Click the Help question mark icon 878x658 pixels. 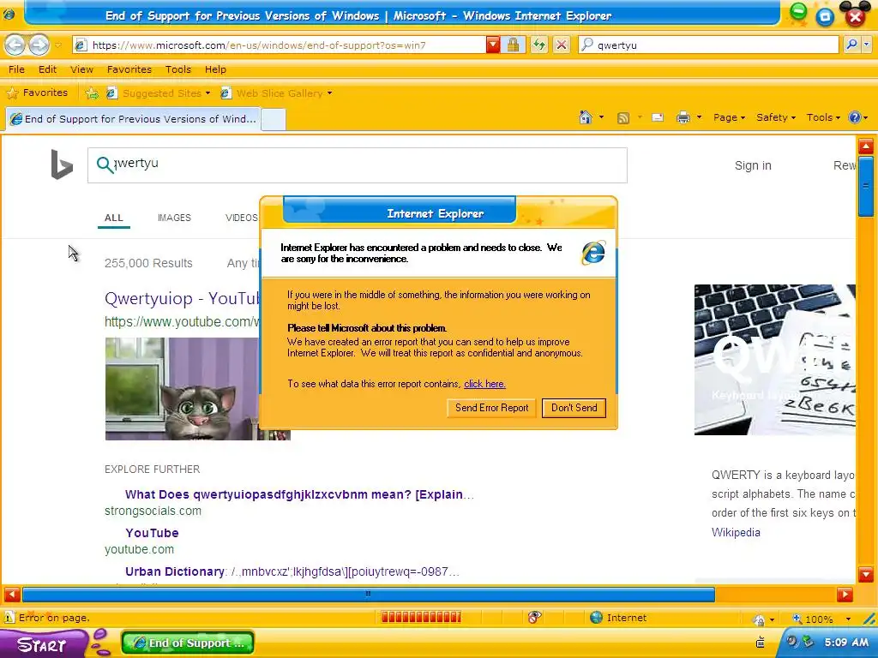tap(855, 117)
